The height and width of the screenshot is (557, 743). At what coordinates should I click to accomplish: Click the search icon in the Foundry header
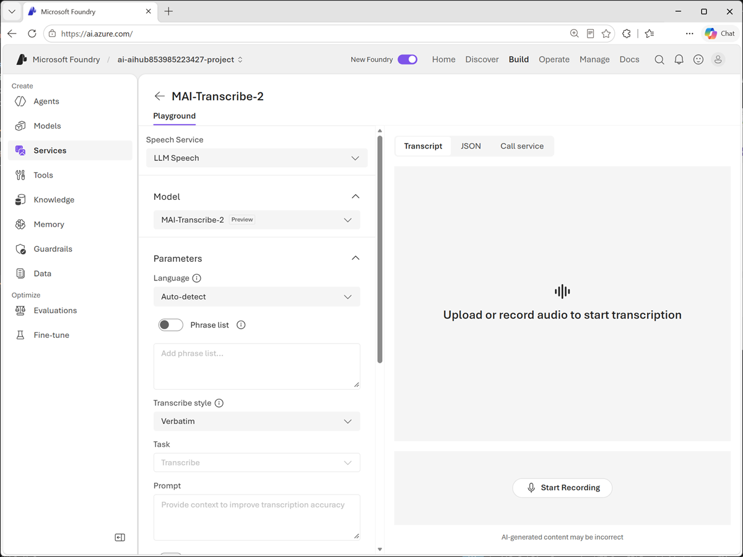tap(659, 59)
